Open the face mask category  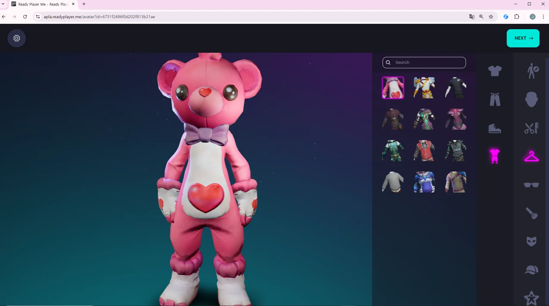531,241
